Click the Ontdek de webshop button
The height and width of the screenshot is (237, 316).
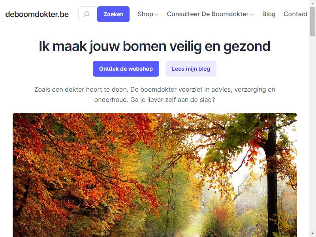(126, 69)
